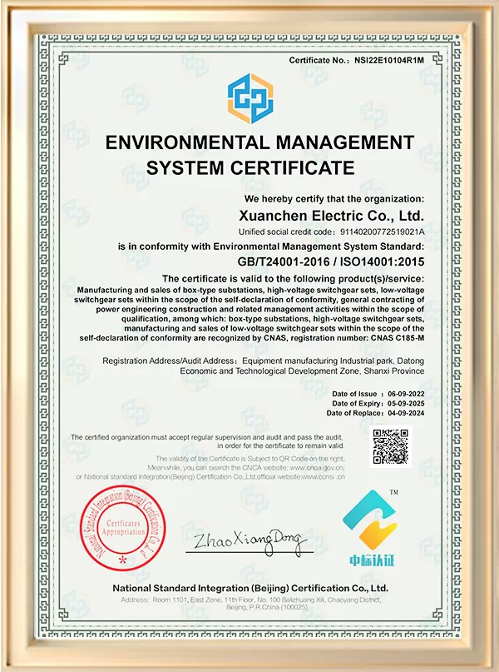Click the Xuanchen Electric Co., Ltd. name

(x=331, y=216)
